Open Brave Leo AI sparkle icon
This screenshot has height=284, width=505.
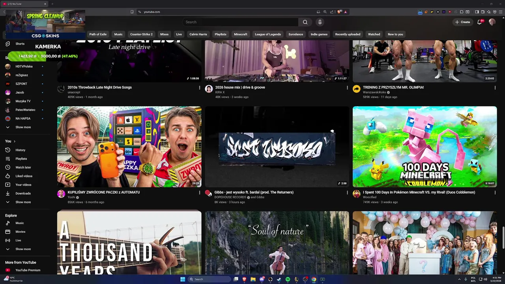[x=489, y=12]
